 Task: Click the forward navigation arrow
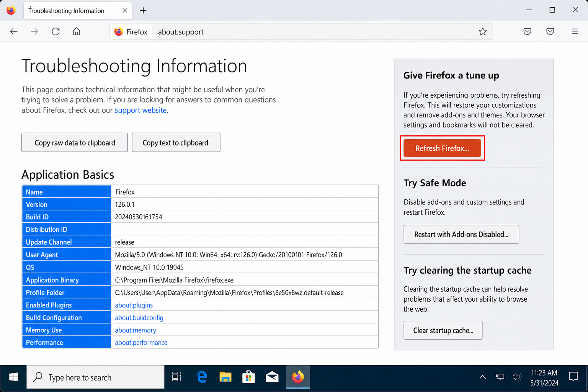[34, 31]
